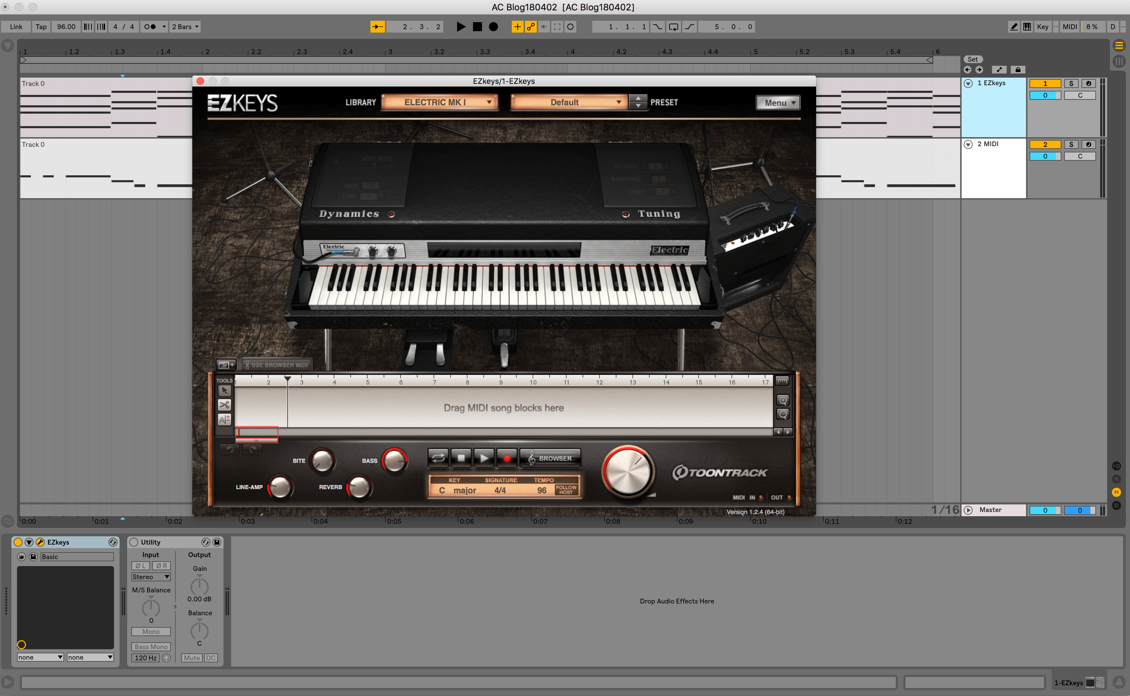Click the Tap tempo button
The image size is (1130, 696).
pyautogui.click(x=41, y=27)
